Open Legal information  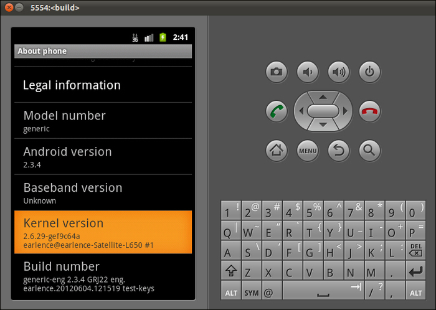[103, 85]
